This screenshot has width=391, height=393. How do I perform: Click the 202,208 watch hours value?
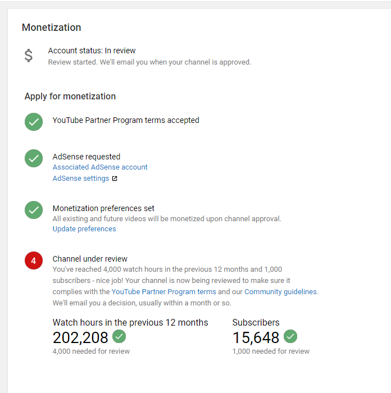coord(80,337)
